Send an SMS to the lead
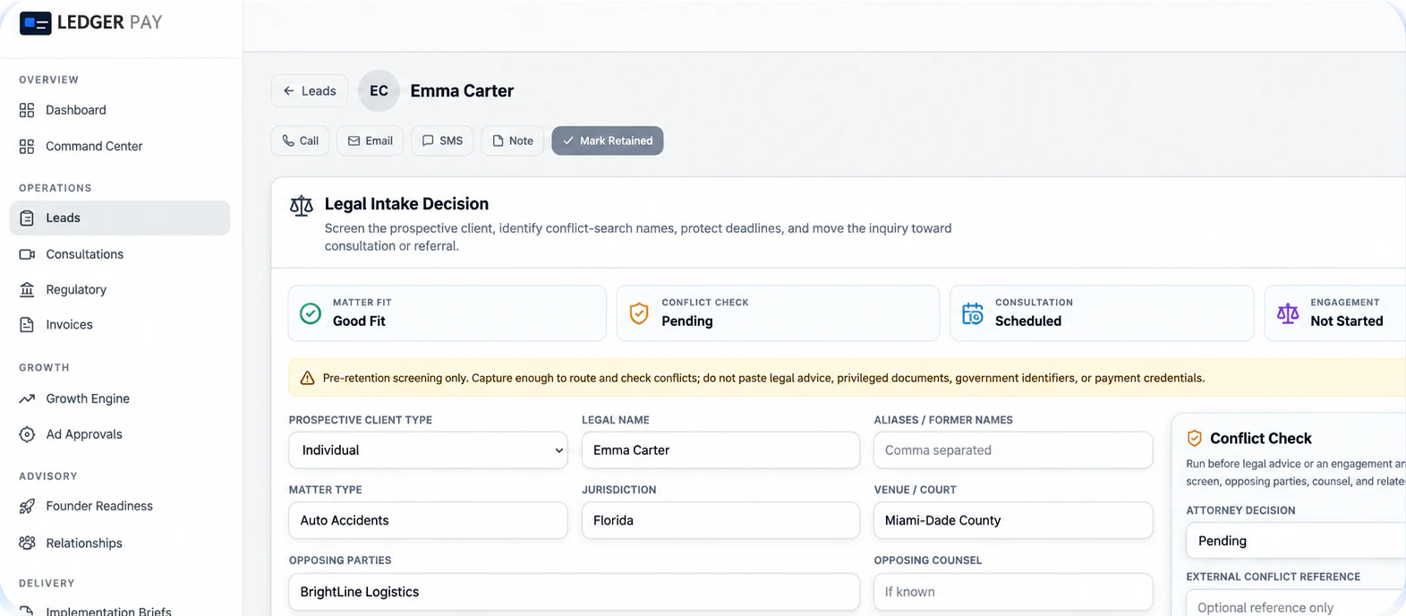Viewport: 1406px width, 616px height. pyautogui.click(x=443, y=141)
